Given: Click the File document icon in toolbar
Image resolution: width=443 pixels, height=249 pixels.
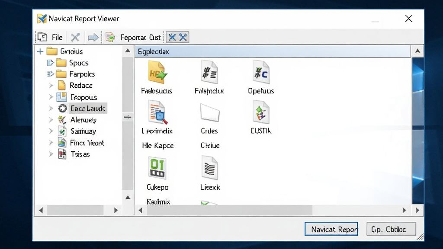Looking at the screenshot, I should (42, 37).
